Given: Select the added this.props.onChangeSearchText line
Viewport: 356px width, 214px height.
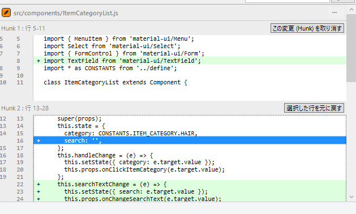Looking at the screenshot, I should coord(190,198).
